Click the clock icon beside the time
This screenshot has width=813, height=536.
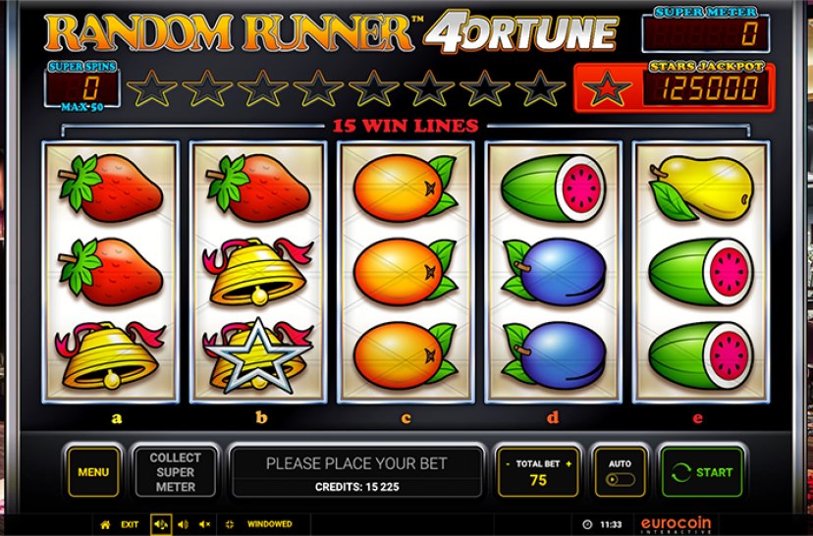click(587, 524)
